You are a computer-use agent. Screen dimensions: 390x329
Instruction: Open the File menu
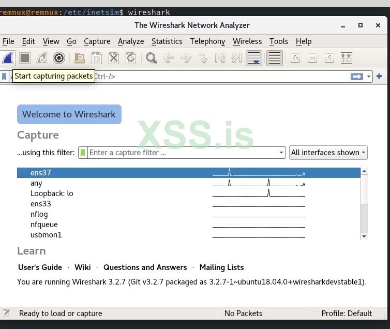pos(8,41)
